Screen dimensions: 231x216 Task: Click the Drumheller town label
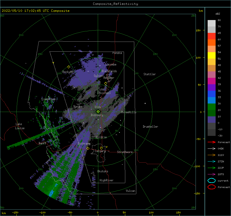pyautogui.click(x=150, y=127)
